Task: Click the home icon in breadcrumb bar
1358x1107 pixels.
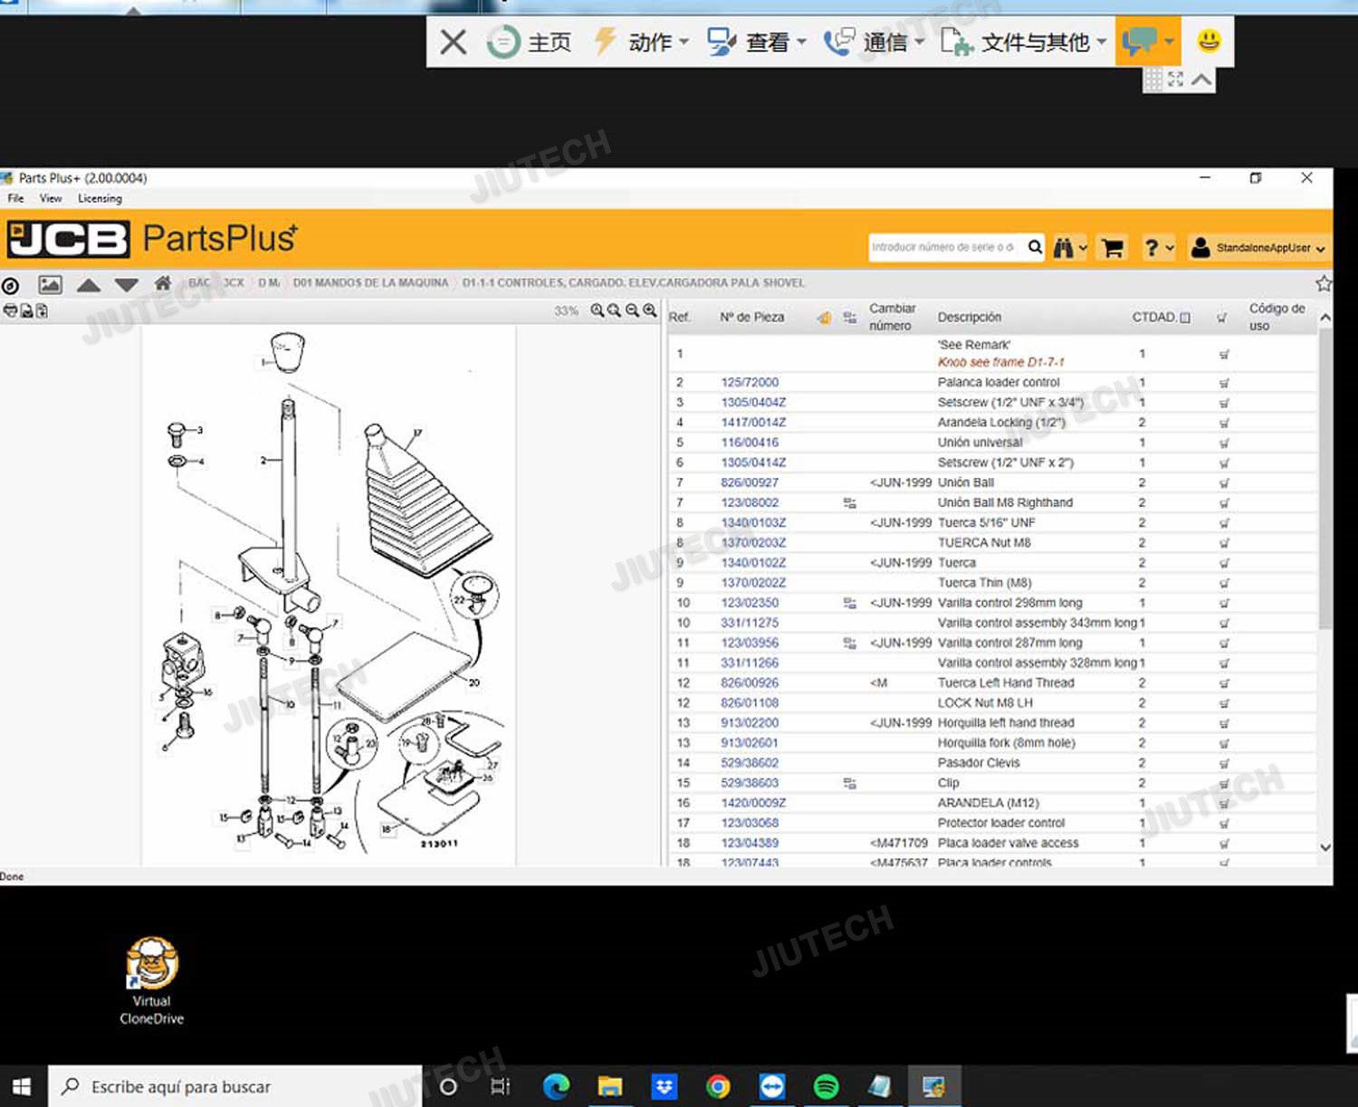Action: point(163,283)
